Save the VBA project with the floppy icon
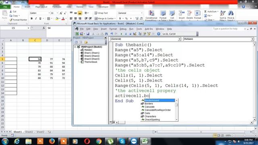This screenshot has width=258, height=145. [88, 34]
